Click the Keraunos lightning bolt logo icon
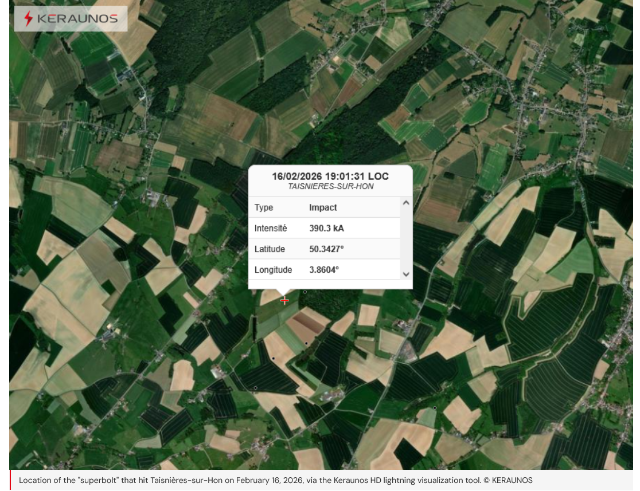This screenshot has width=640, height=491. point(28,19)
